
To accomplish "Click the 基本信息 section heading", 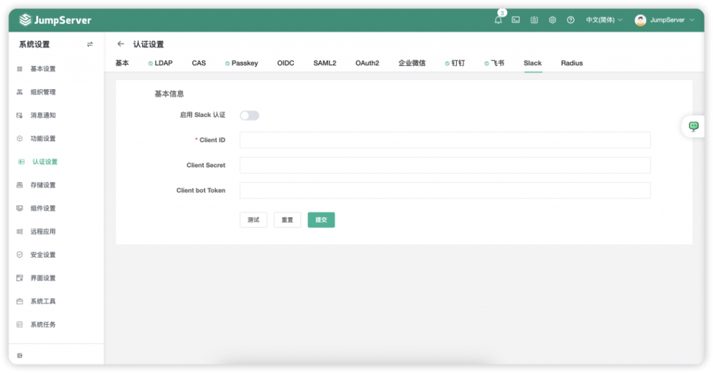I will [x=169, y=94].
